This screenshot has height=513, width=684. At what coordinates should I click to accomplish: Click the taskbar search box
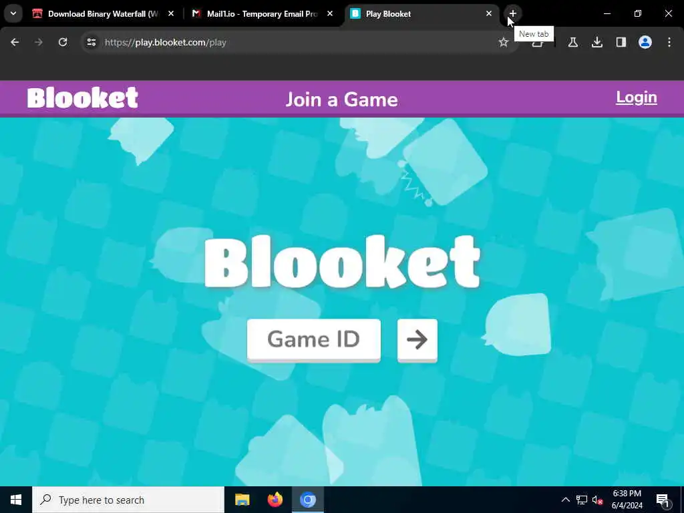(x=128, y=500)
